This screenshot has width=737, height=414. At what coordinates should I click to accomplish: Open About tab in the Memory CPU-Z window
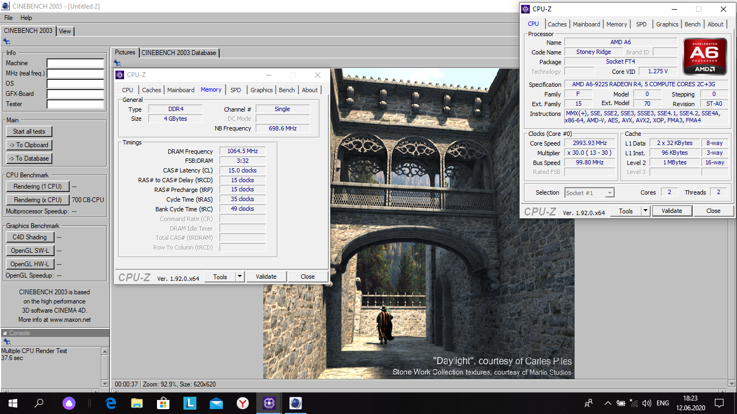coord(310,90)
